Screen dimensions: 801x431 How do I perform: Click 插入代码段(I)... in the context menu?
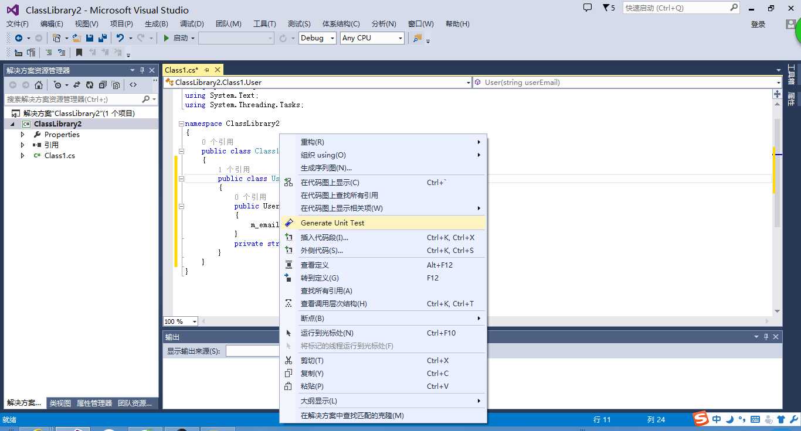point(383,238)
